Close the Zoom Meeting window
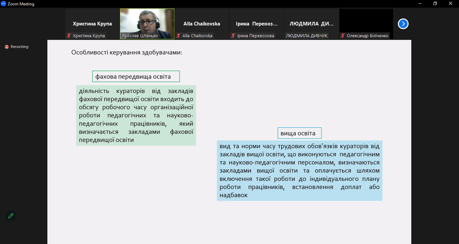 [x=451, y=4]
